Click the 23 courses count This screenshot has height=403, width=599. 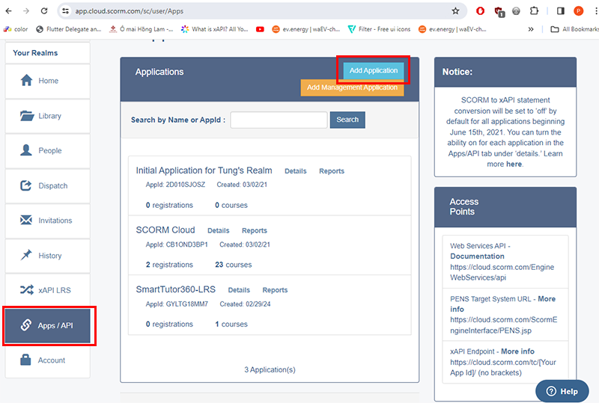234,265
